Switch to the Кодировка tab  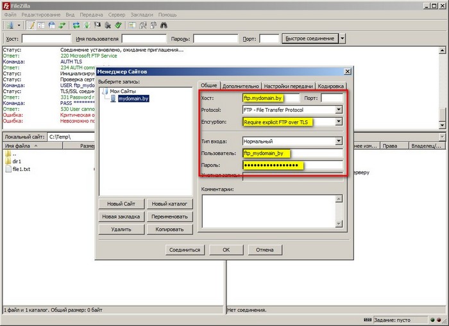pyautogui.click(x=331, y=86)
